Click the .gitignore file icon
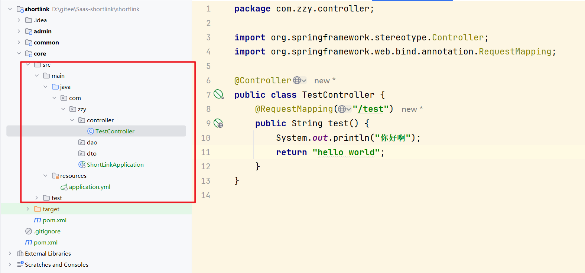This screenshot has width=585, height=273. pos(29,231)
